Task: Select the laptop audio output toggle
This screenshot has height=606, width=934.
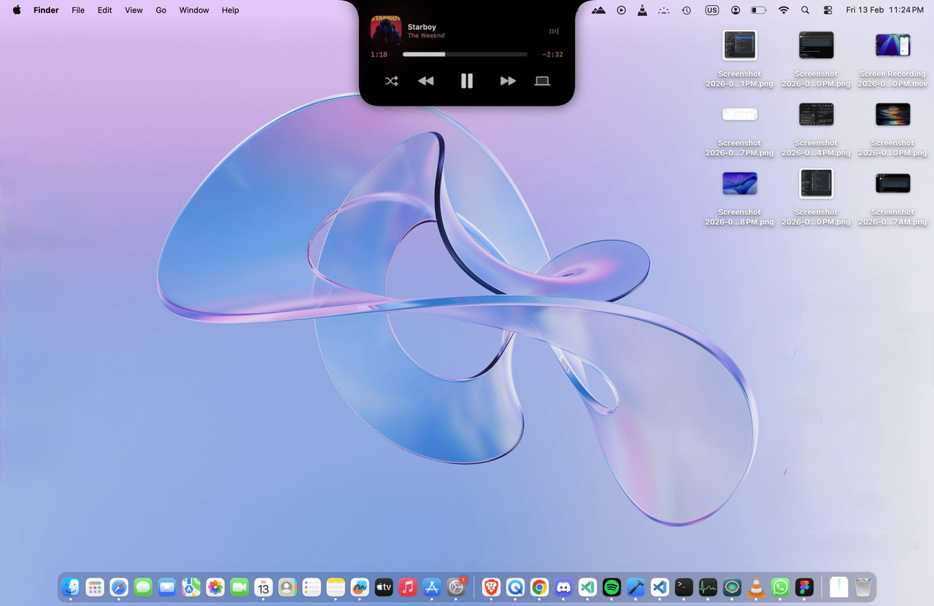Action: click(x=542, y=81)
